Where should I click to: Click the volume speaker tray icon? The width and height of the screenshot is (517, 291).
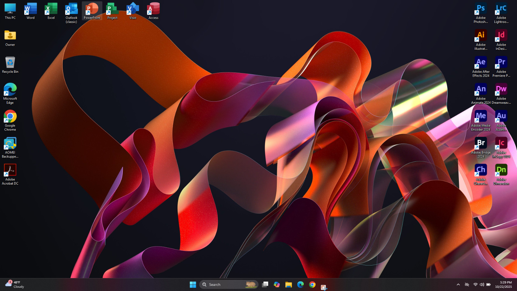(x=482, y=285)
